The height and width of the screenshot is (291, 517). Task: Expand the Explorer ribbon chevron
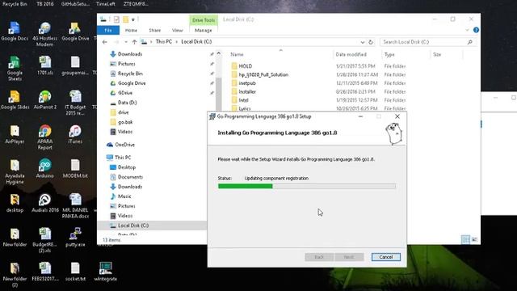[467, 30]
